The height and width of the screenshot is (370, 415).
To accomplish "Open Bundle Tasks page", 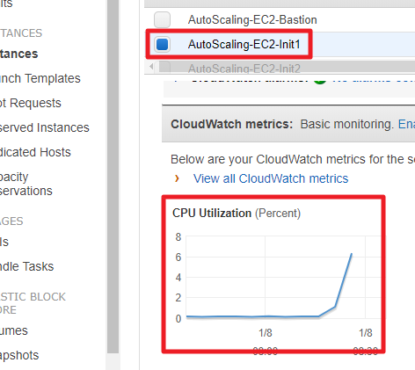I will pyautogui.click(x=27, y=266).
